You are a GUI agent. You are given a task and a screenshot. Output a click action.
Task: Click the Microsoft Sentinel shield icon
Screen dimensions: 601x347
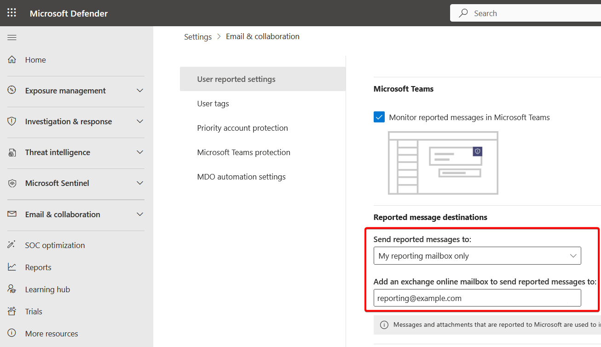pos(12,183)
